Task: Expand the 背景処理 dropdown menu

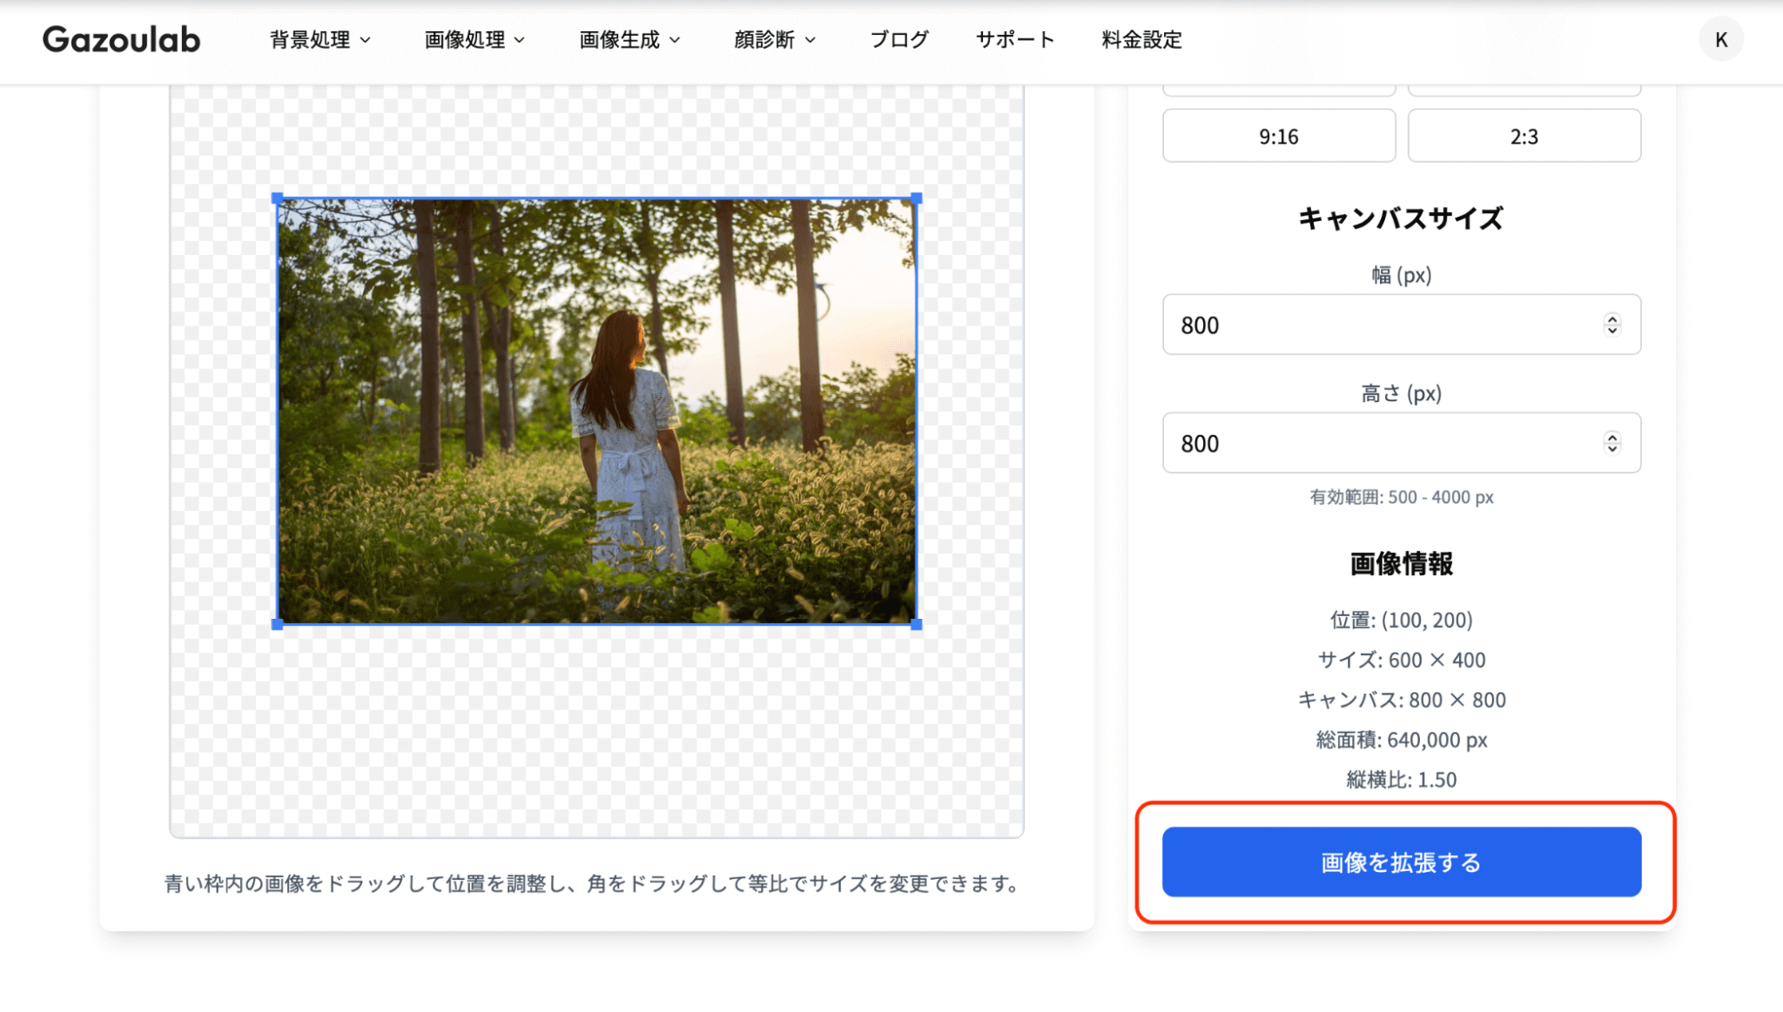Action: coord(320,39)
